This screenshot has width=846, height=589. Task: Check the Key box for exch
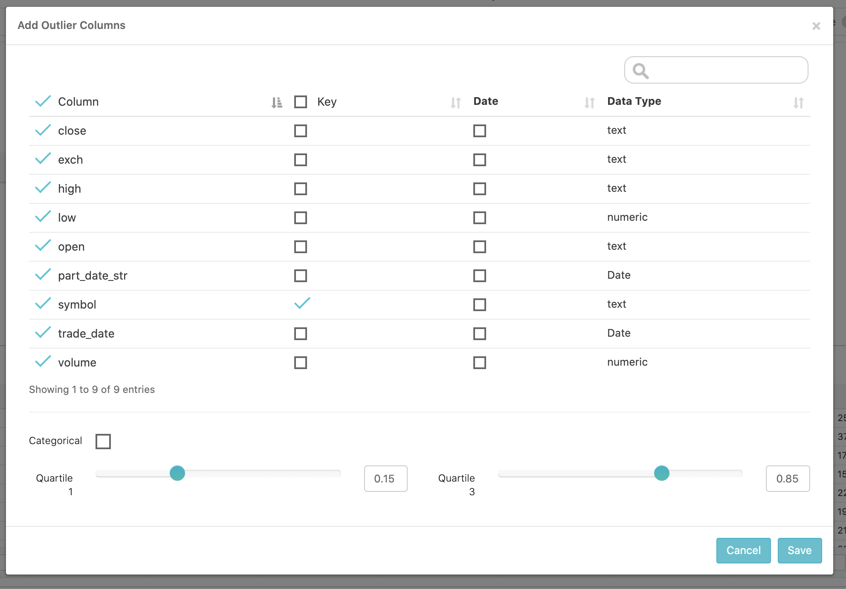coord(301,160)
